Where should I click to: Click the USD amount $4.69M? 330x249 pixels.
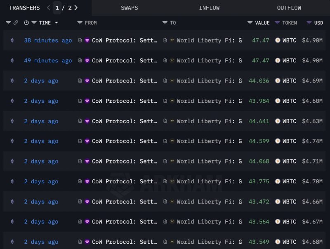pyautogui.click(x=312, y=81)
